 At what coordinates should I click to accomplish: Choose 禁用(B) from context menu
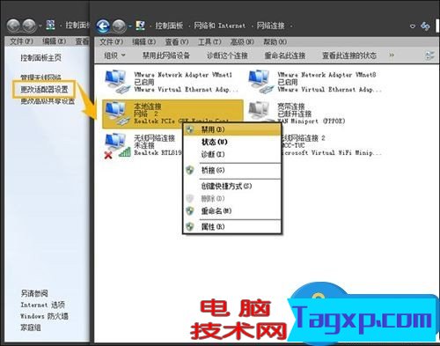pyautogui.click(x=231, y=129)
